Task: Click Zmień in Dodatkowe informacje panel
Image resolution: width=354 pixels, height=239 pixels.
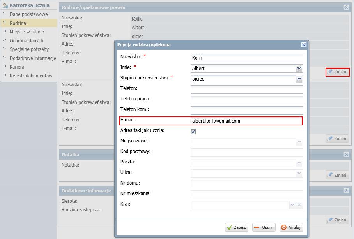Action: tap(337, 220)
